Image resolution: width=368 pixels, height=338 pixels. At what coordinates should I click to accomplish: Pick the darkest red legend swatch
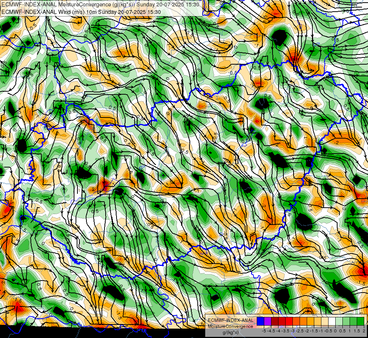(275, 321)
